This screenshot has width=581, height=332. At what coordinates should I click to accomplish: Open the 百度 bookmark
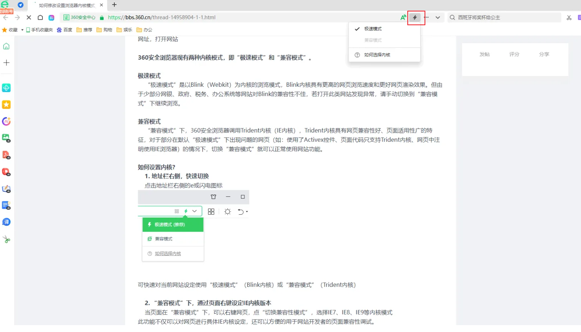coord(65,30)
